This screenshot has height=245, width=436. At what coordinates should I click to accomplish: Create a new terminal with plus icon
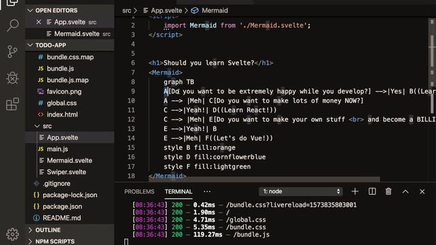click(355, 191)
